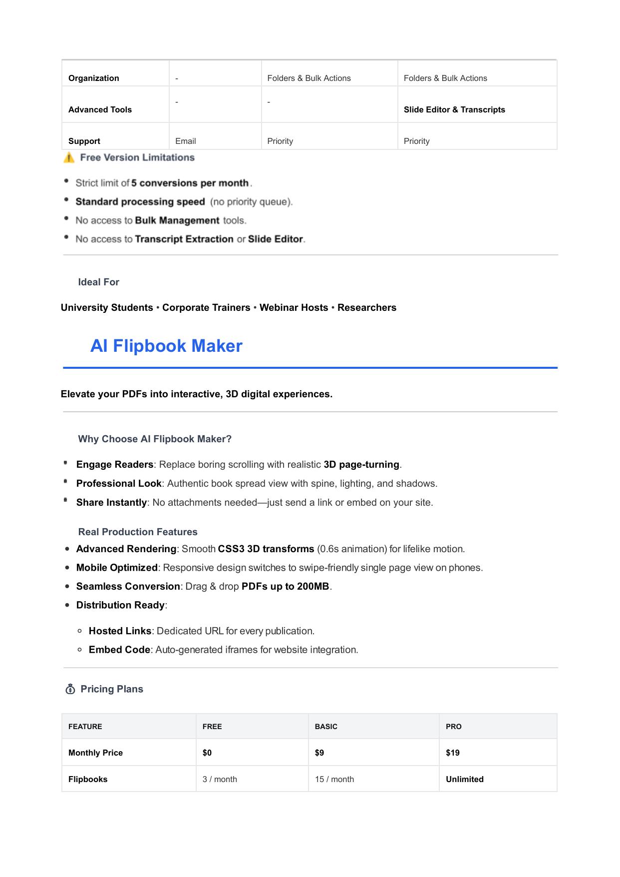
Task: Select the BASIC column header in pricing table
Action: click(x=326, y=727)
